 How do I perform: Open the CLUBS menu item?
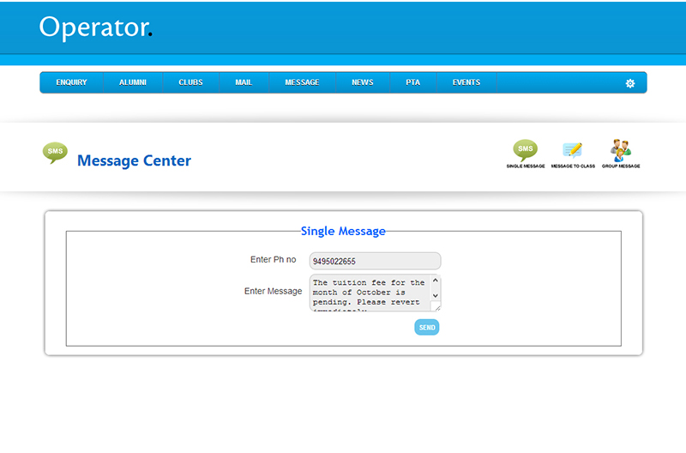[x=190, y=82]
